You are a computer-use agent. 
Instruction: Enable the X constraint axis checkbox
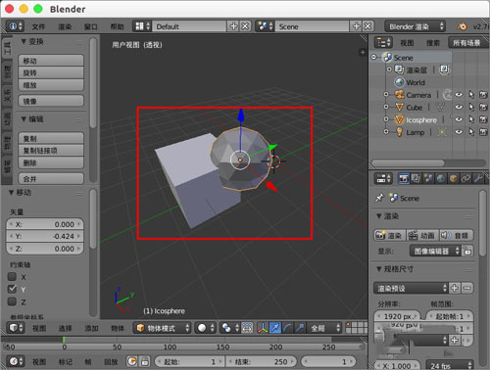click(12, 277)
